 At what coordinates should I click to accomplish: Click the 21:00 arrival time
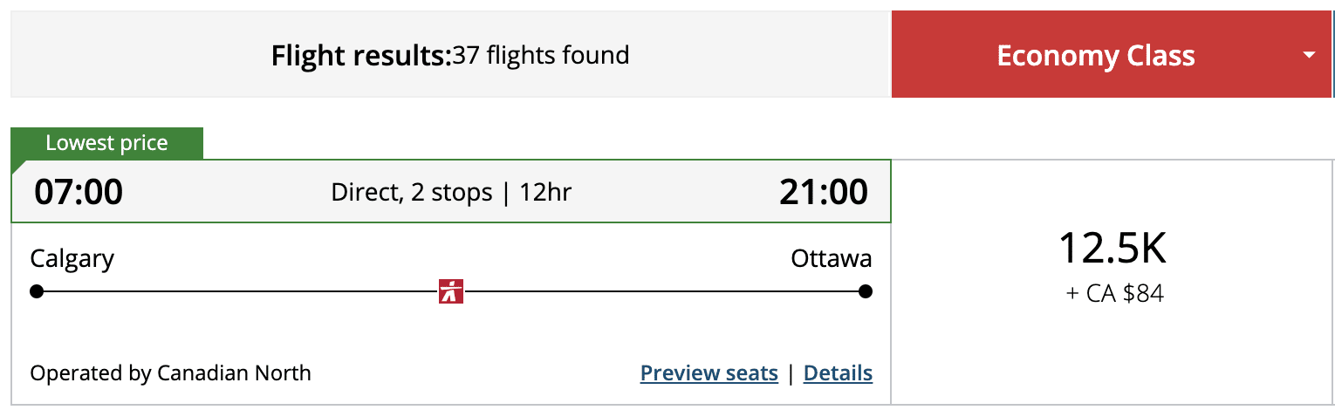click(x=824, y=192)
